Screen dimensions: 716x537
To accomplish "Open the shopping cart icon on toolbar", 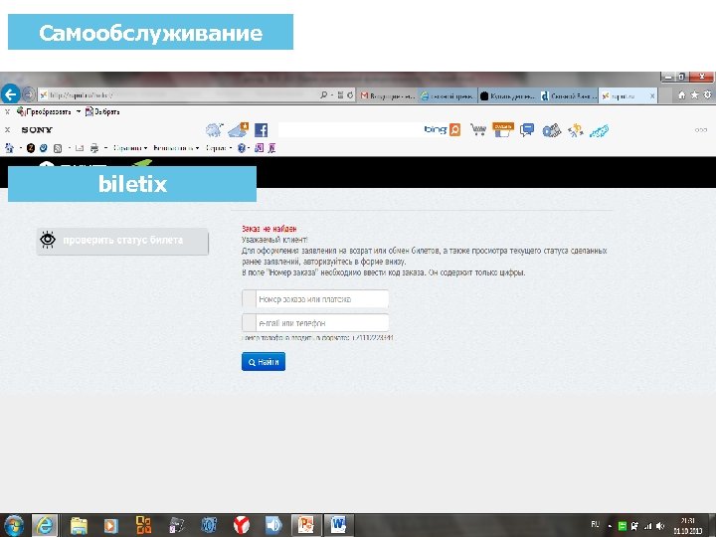I will (x=478, y=130).
